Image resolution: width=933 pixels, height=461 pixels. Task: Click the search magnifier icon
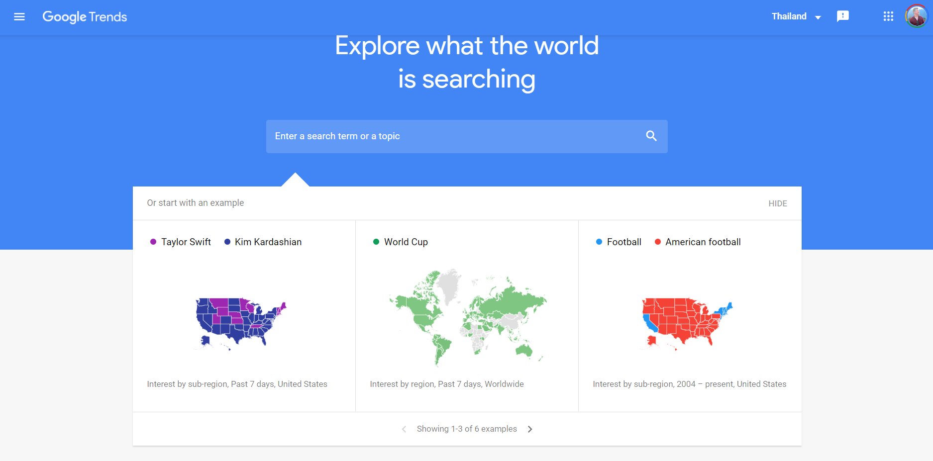651,136
